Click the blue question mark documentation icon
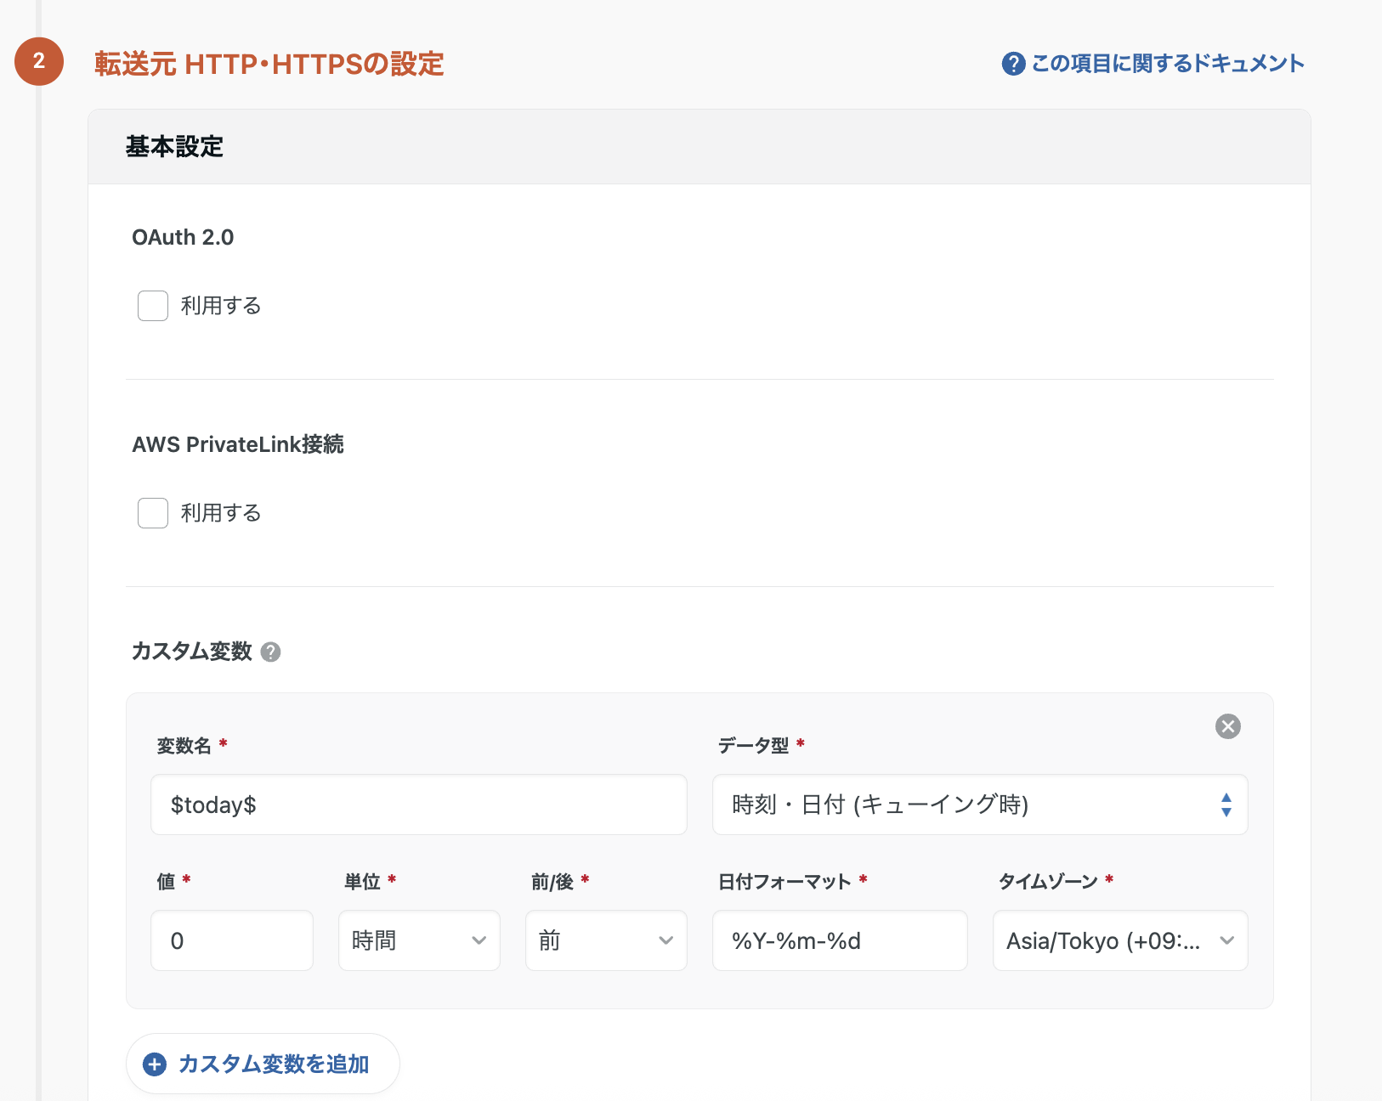This screenshot has width=1382, height=1101. 1013,63
